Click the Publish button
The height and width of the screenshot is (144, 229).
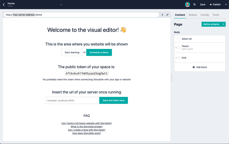click(x=215, y=5)
